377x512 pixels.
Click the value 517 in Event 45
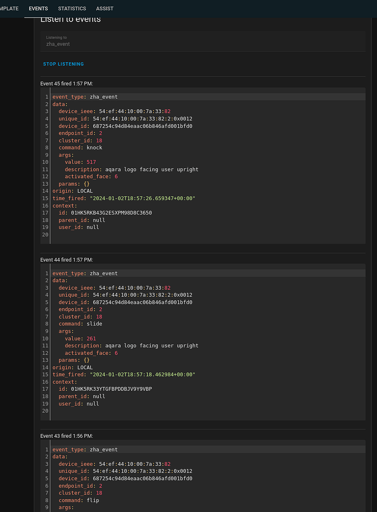click(91, 162)
